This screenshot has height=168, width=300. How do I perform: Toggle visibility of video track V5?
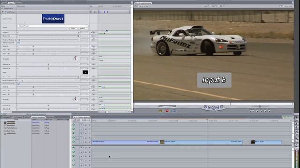[x=74, y=125]
